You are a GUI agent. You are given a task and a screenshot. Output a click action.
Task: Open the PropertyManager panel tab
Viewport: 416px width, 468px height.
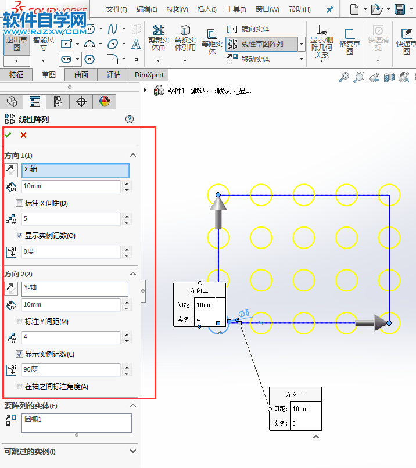(x=35, y=102)
